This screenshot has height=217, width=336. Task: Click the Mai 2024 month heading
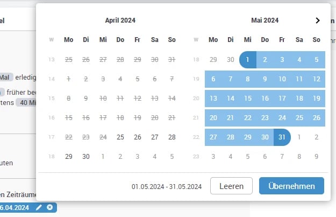[x=265, y=20]
